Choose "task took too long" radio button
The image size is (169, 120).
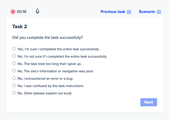tap(14, 63)
